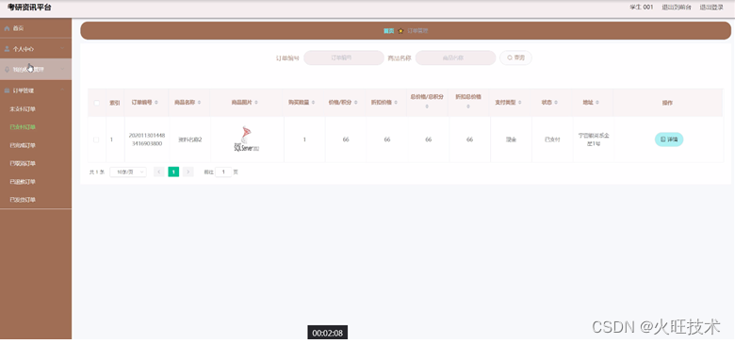The height and width of the screenshot is (344, 735).
Task: Click the 学生 001 user label
Action: [x=642, y=8]
